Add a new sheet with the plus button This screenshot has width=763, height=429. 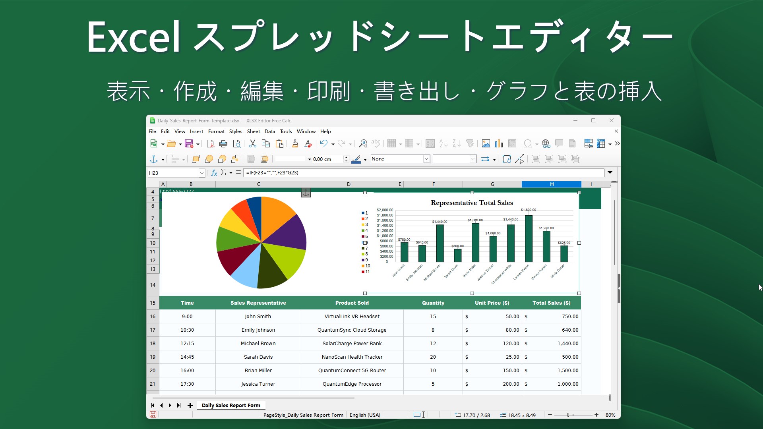(190, 406)
